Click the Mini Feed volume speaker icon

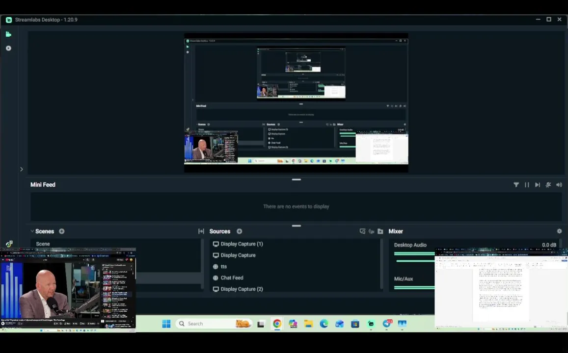[x=559, y=185]
